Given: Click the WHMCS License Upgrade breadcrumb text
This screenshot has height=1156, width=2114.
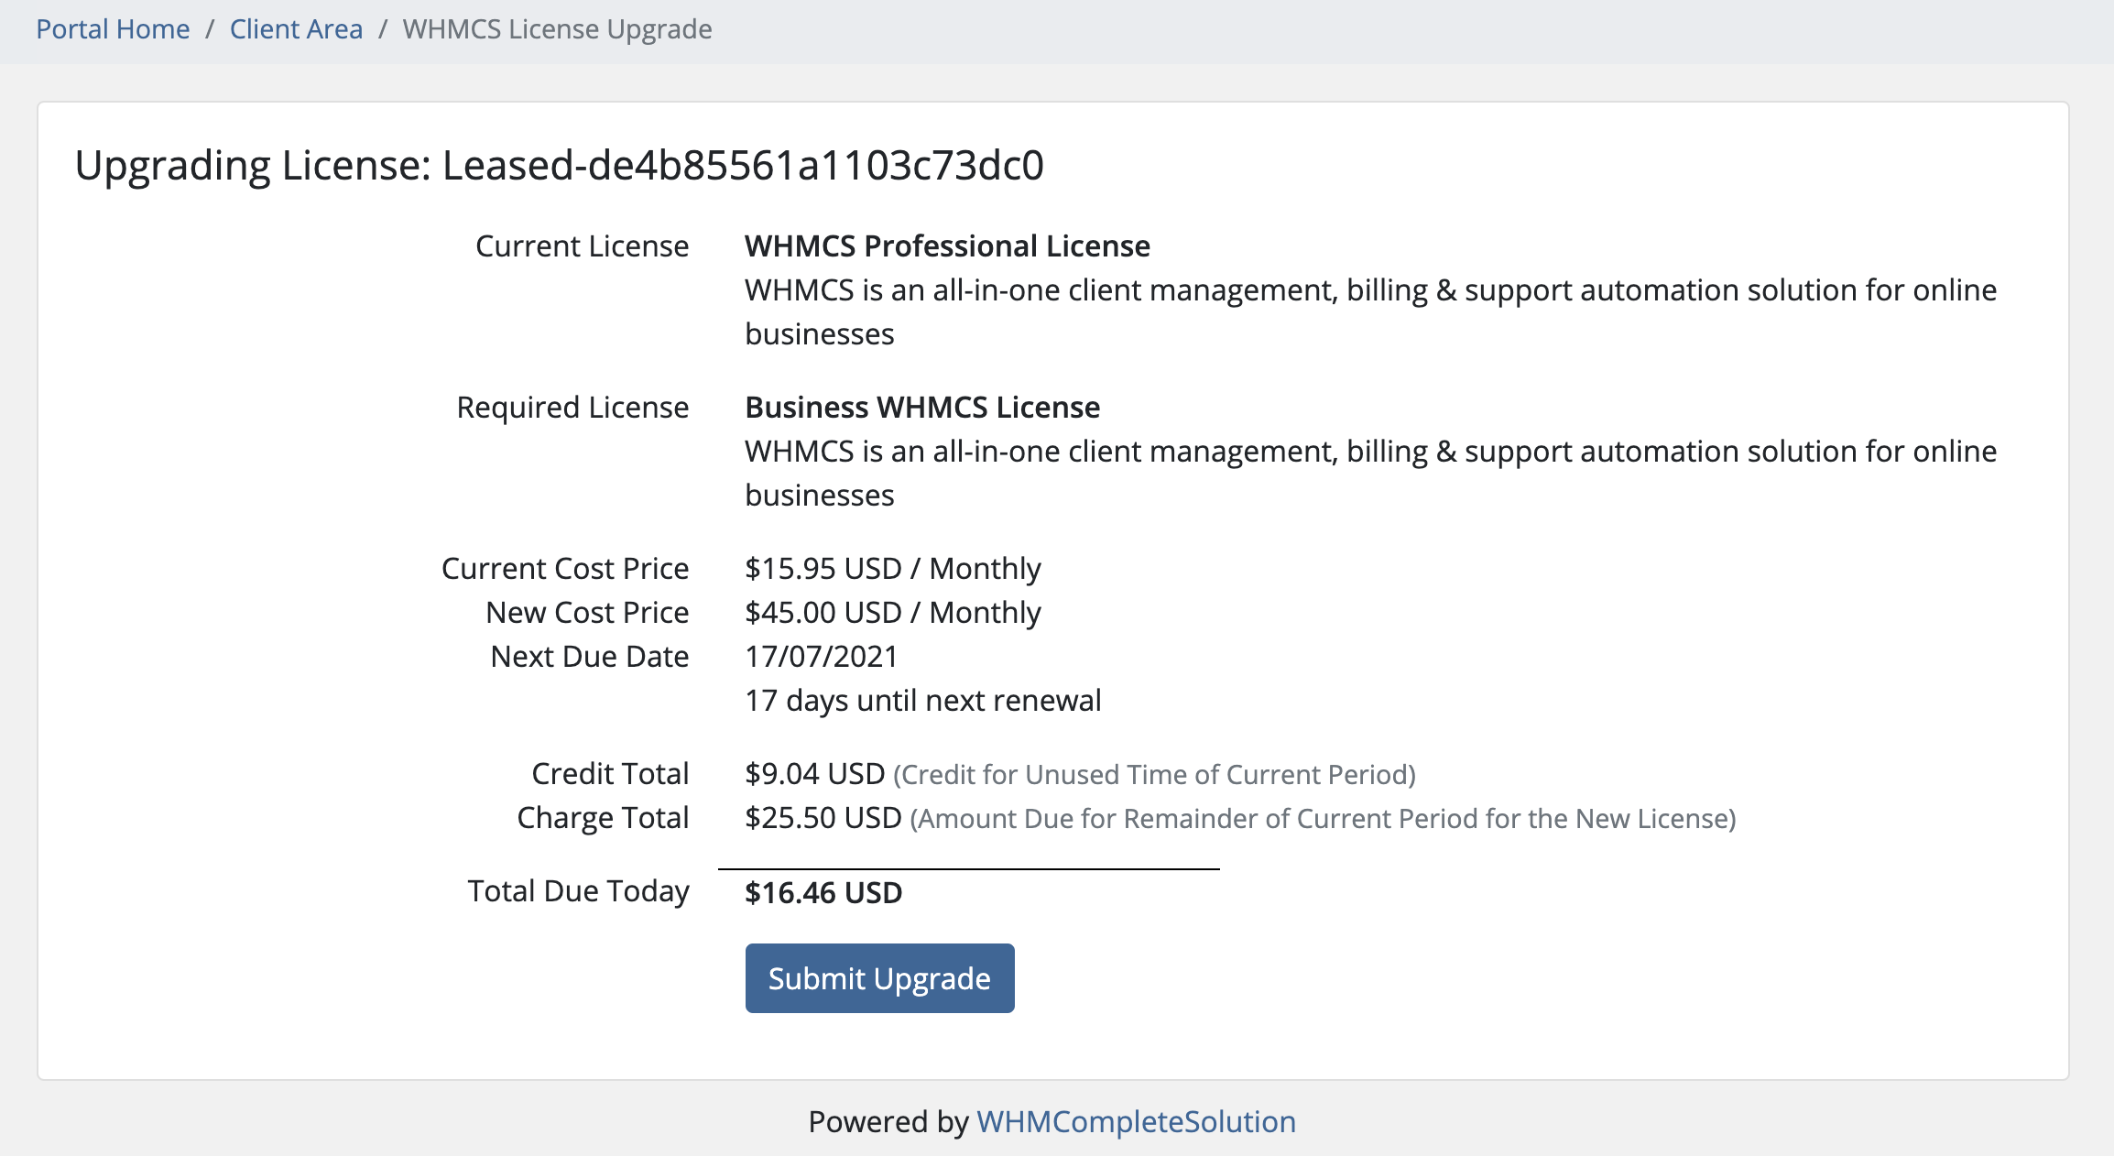Looking at the screenshot, I should tap(557, 29).
